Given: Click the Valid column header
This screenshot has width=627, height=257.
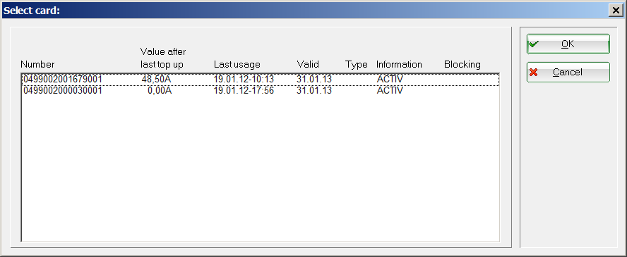Looking at the screenshot, I should (308, 64).
